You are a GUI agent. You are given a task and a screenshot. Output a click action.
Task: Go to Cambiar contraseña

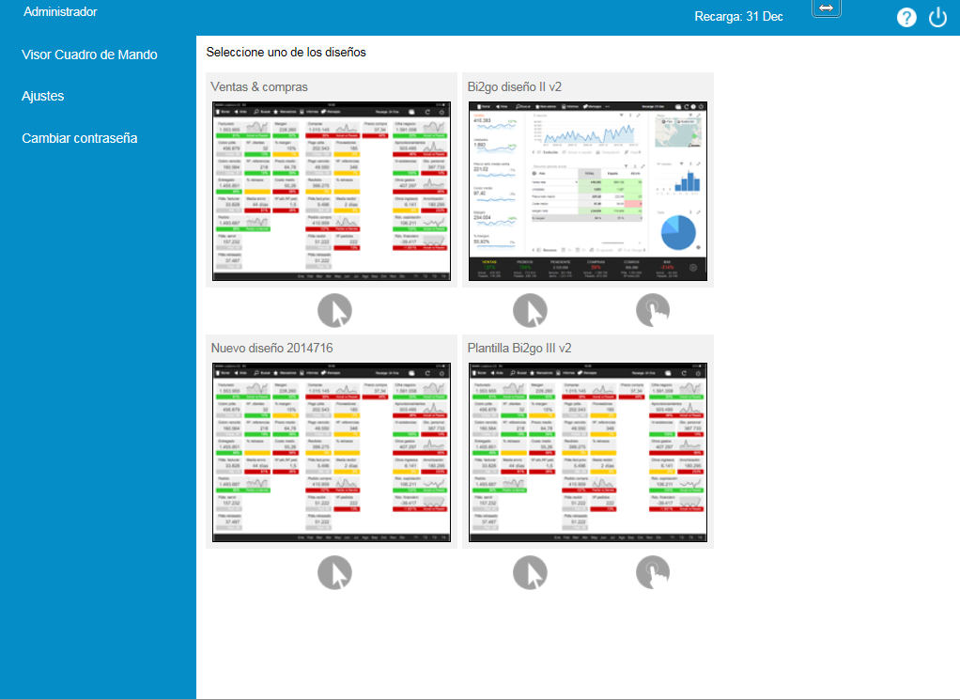tap(80, 138)
